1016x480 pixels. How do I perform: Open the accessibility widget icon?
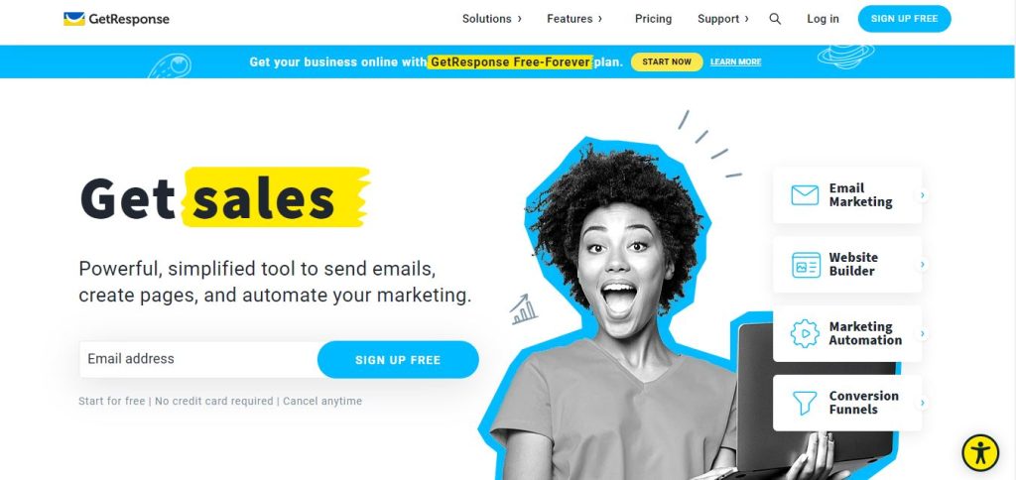[x=980, y=453]
